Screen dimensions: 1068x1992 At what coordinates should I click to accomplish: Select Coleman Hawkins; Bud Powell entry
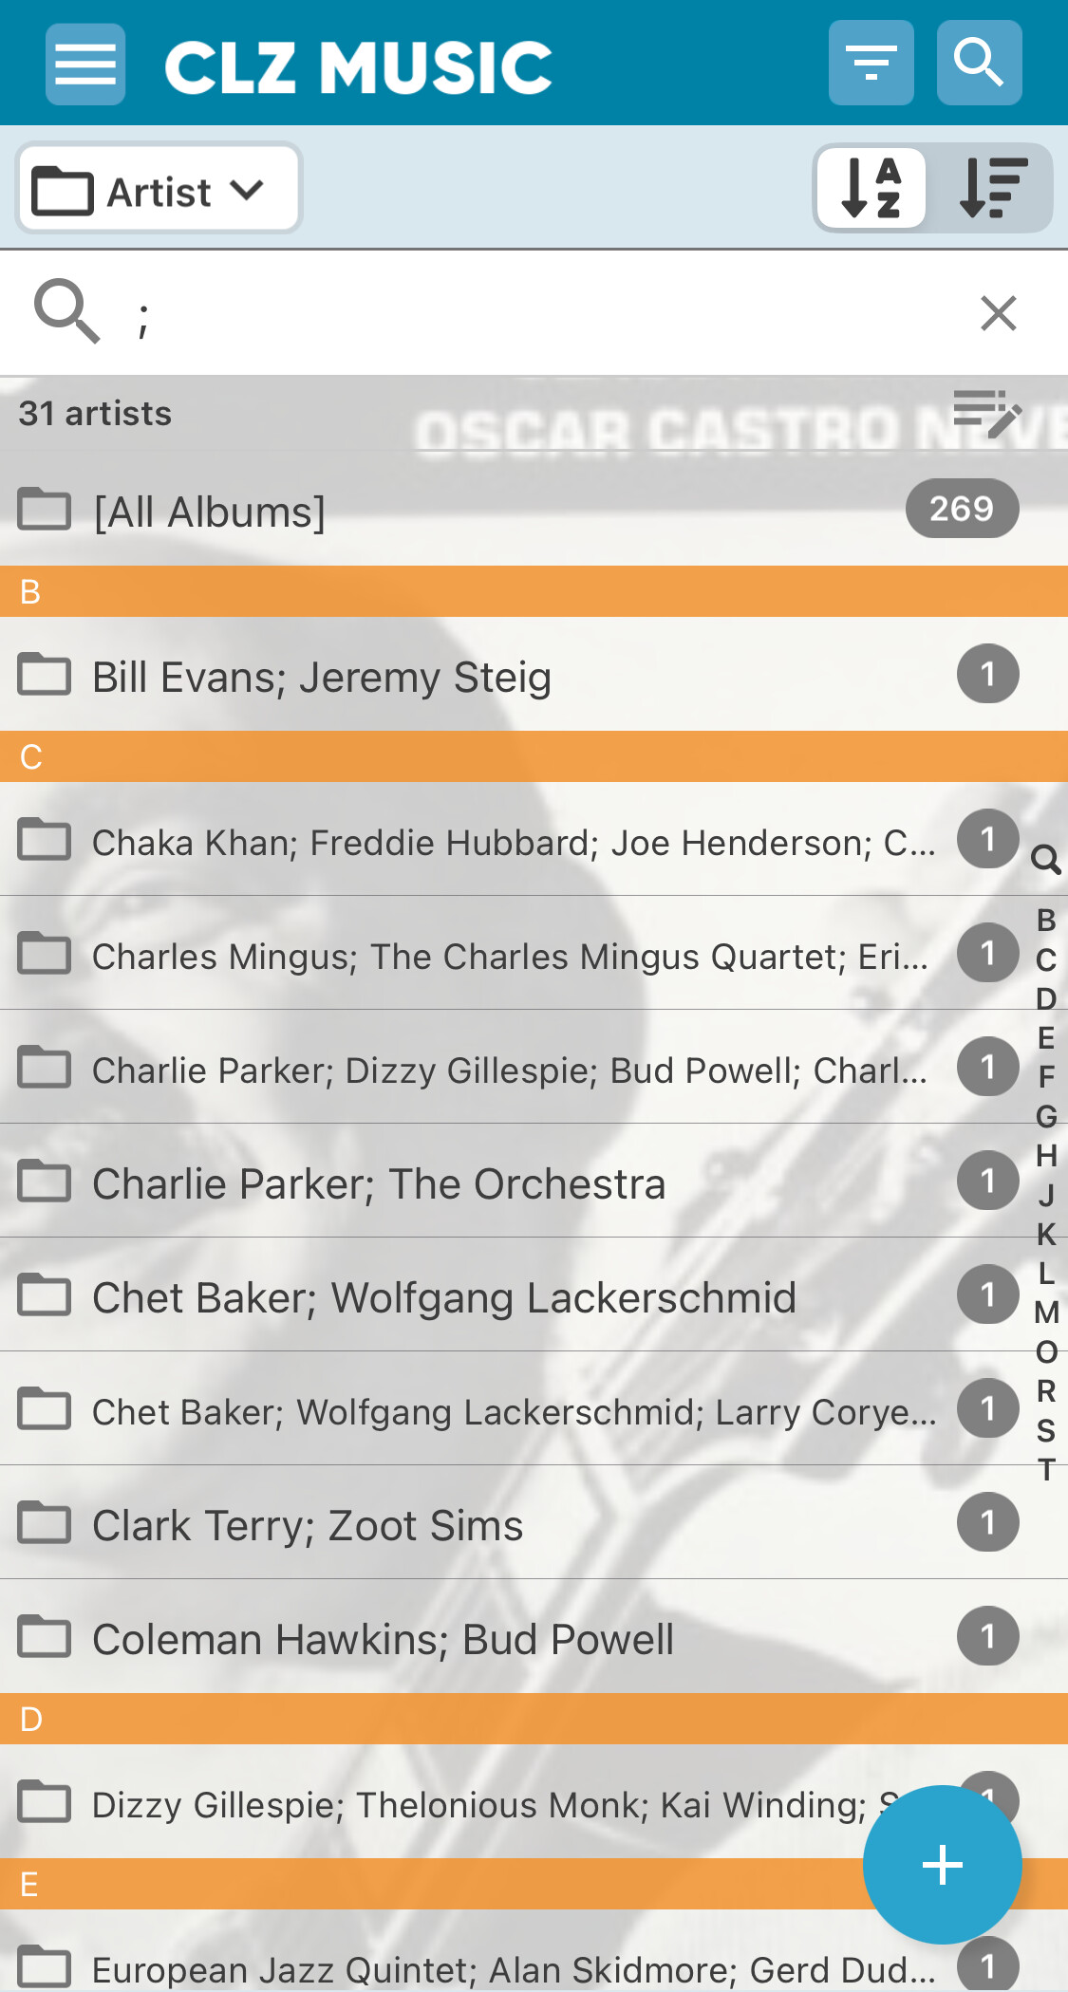[383, 1639]
